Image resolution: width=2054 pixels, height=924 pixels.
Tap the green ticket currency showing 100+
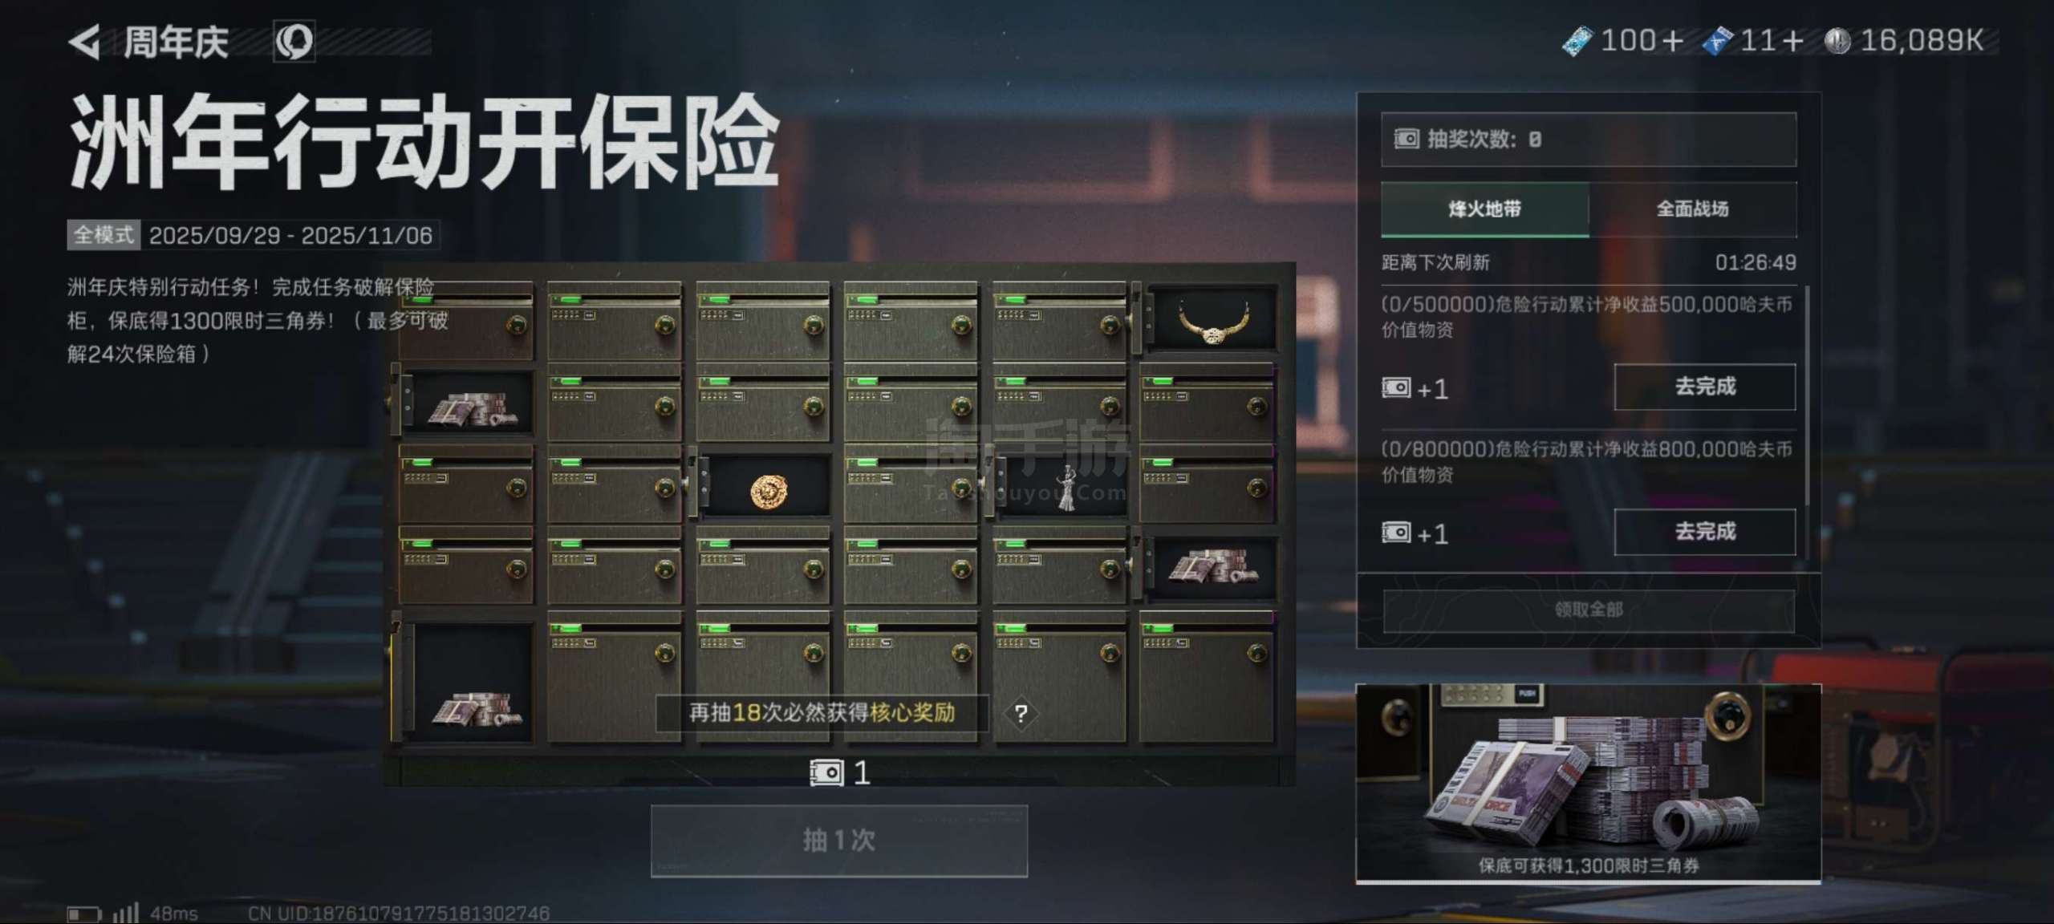point(1622,40)
